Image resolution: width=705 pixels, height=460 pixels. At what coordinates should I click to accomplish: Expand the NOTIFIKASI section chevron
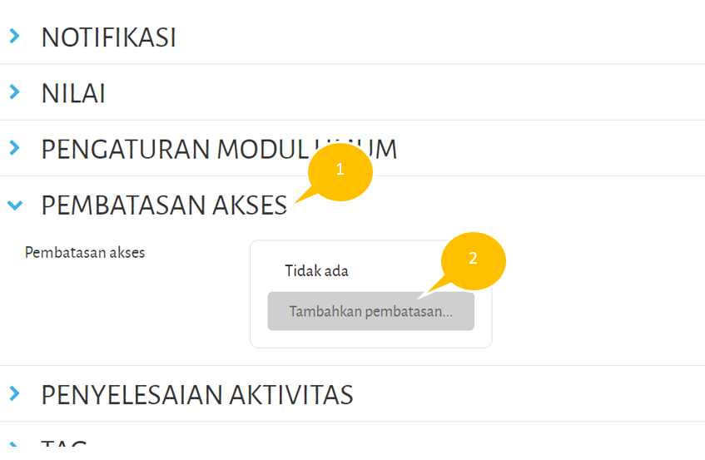tap(14, 37)
